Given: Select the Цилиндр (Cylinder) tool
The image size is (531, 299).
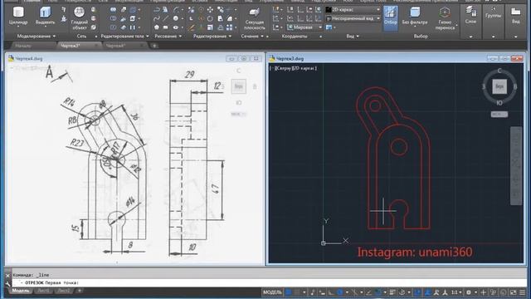Looking at the screenshot, I should click(18, 17).
